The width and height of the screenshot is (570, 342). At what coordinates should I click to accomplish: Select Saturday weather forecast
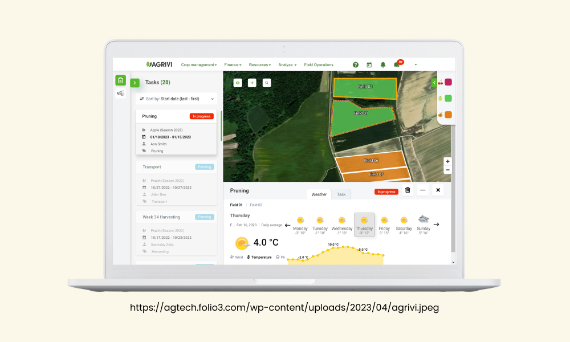404,225
